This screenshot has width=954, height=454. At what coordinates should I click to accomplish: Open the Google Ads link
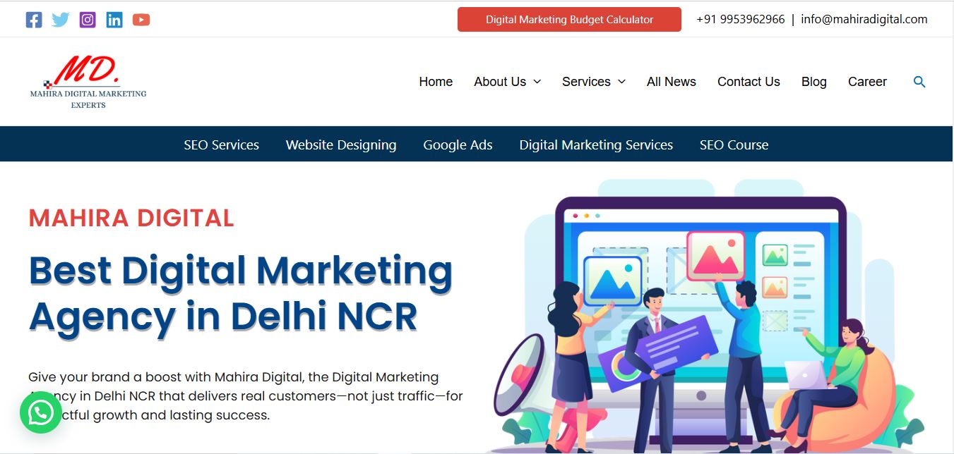pos(458,145)
